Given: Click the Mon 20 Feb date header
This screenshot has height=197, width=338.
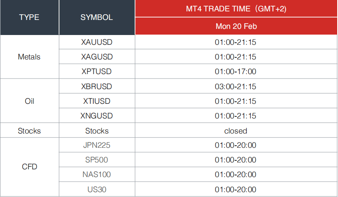Looking at the screenshot, I should (236, 26).
